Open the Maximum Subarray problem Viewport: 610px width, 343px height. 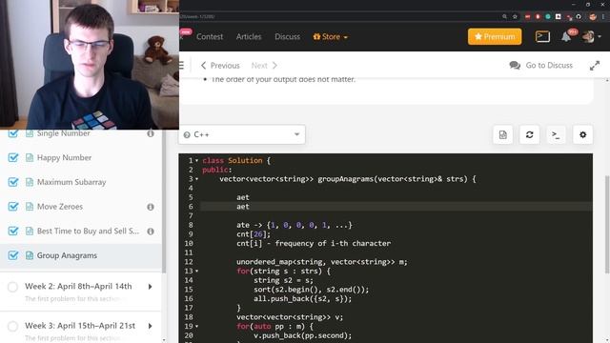point(71,182)
